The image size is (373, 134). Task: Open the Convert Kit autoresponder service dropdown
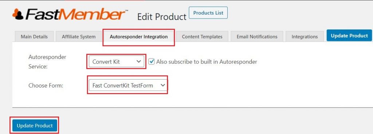[116, 62]
